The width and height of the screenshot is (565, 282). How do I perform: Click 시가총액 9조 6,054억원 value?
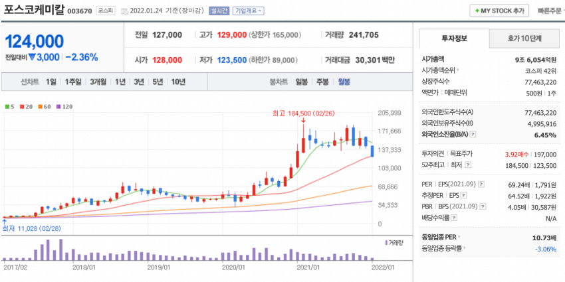click(536, 60)
